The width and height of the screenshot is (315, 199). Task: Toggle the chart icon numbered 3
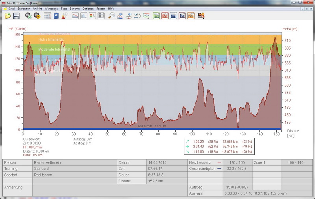[x=174, y=16]
